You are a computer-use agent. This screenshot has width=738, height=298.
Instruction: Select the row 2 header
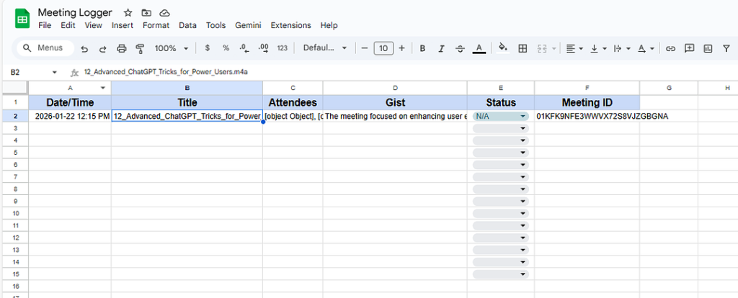click(14, 116)
